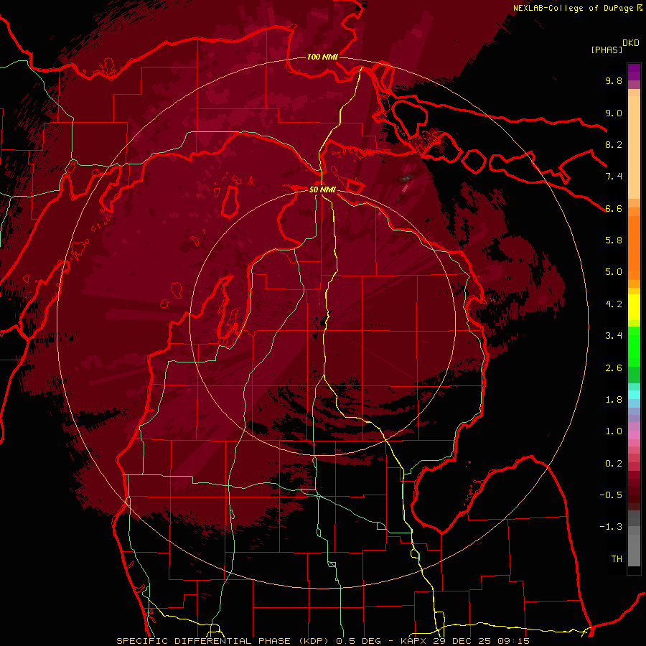Click the NEXLAB-College of DuPage credit text
This screenshot has height=646, width=646.
coord(574,8)
